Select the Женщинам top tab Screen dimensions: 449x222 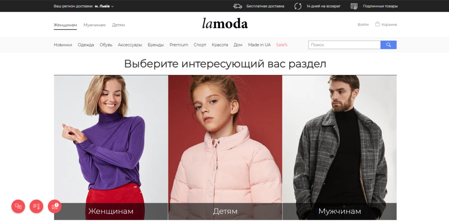click(65, 25)
